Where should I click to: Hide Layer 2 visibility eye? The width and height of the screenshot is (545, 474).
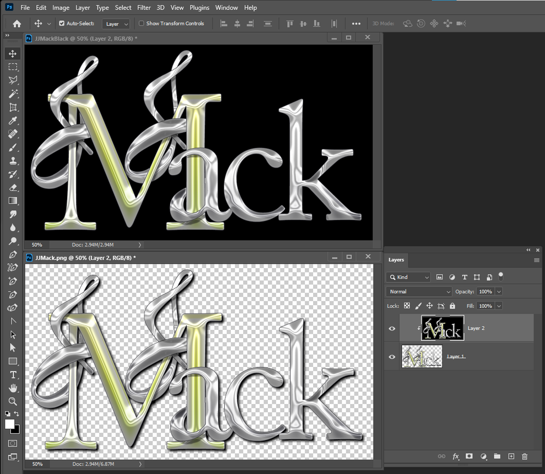[x=392, y=329]
